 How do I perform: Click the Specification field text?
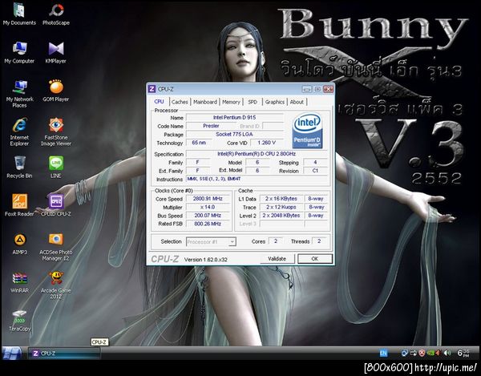pyautogui.click(x=257, y=154)
